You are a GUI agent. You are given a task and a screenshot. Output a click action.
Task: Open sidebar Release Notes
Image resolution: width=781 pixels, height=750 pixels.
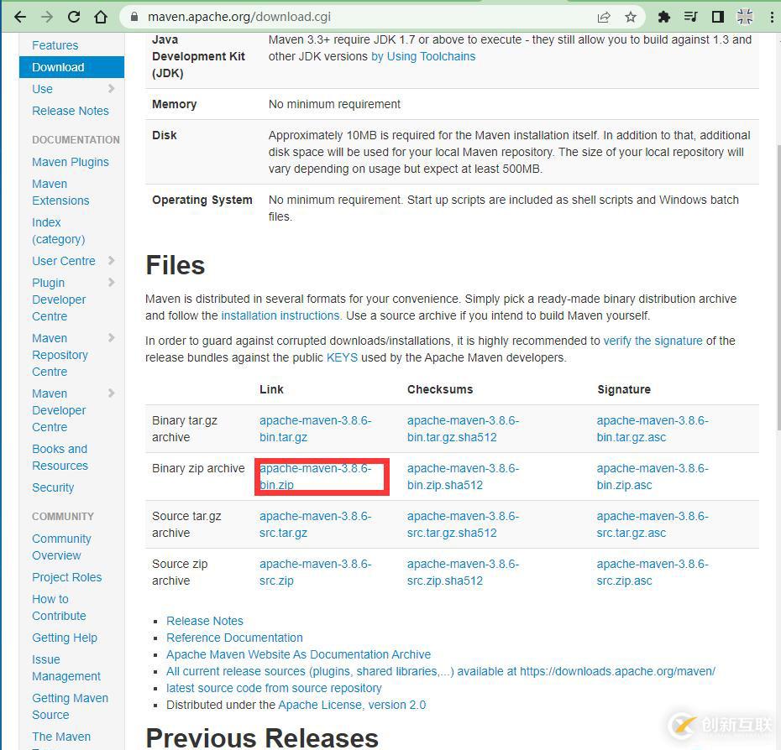click(x=71, y=111)
